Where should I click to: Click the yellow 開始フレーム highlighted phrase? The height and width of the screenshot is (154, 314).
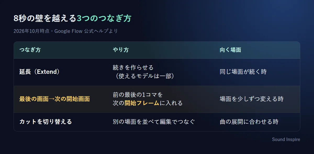coord(142,103)
